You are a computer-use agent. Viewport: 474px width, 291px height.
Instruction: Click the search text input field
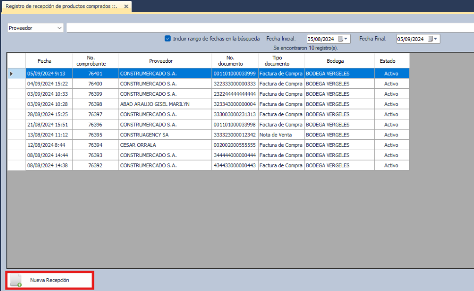[x=269, y=28]
